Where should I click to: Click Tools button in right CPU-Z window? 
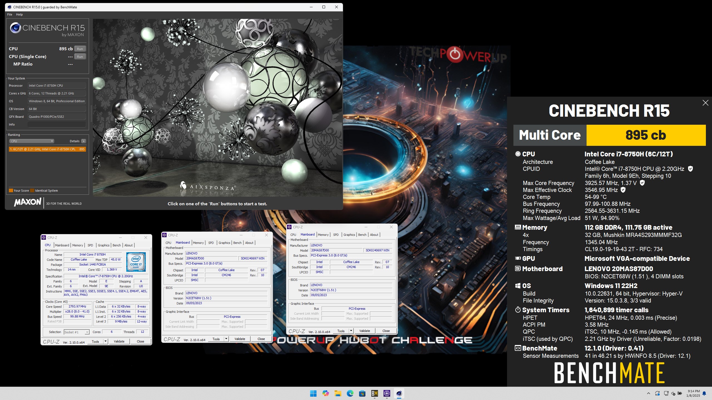pos(341,331)
